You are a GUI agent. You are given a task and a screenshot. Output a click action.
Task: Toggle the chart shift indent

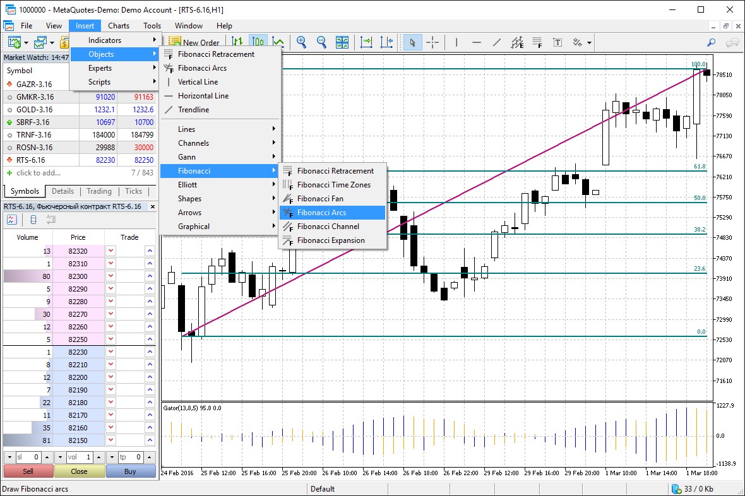pos(388,42)
